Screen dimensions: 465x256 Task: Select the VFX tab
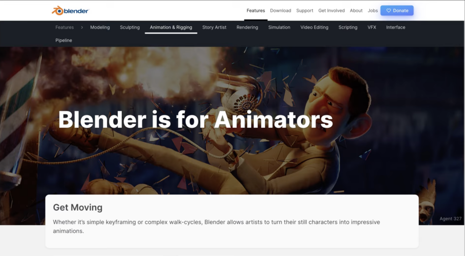[372, 27]
